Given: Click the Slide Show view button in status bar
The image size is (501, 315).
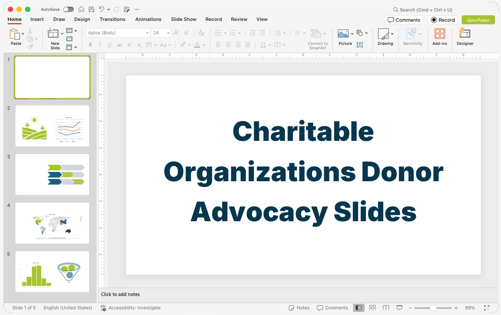Looking at the screenshot, I should (399, 308).
